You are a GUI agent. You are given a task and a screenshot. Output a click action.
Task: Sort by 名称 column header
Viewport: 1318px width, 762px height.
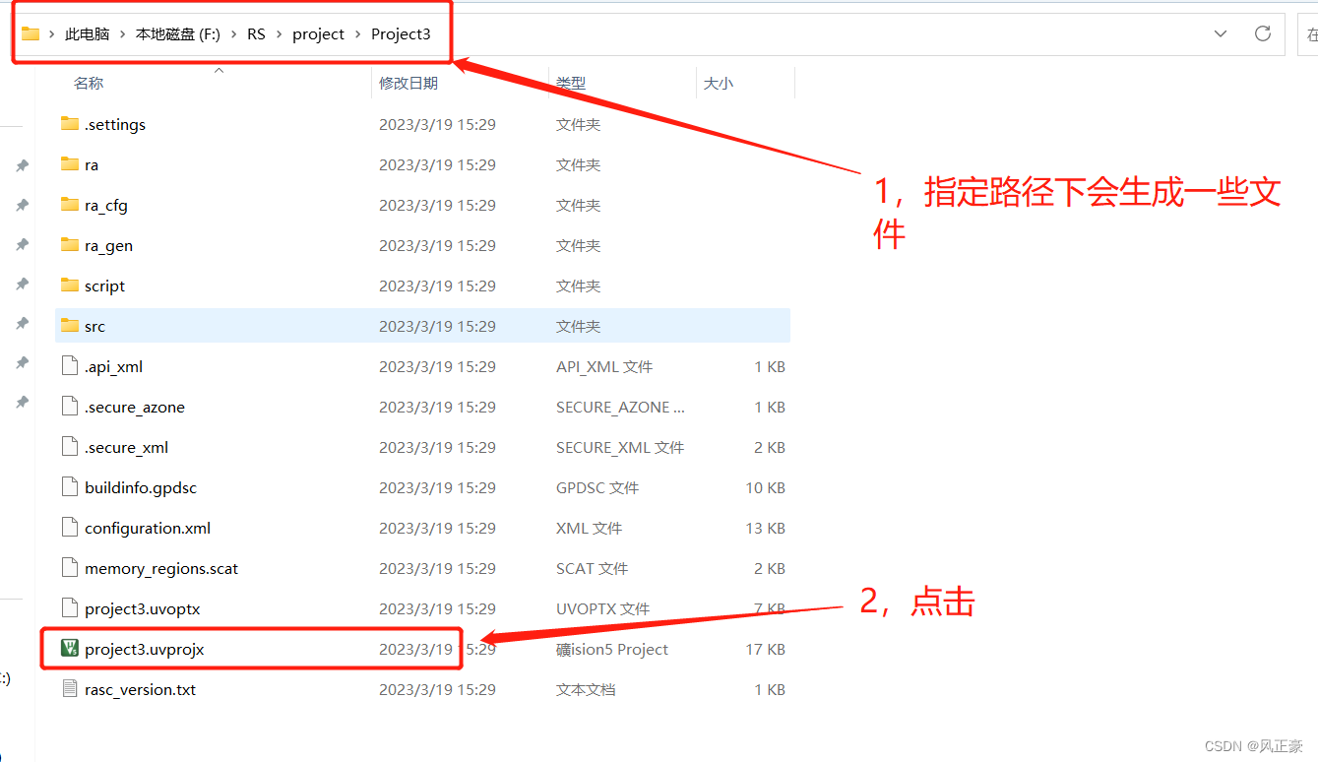89,84
